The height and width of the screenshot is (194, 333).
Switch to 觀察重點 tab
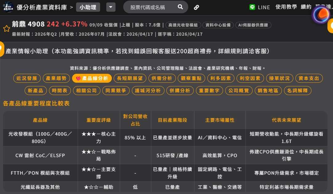click(191, 78)
